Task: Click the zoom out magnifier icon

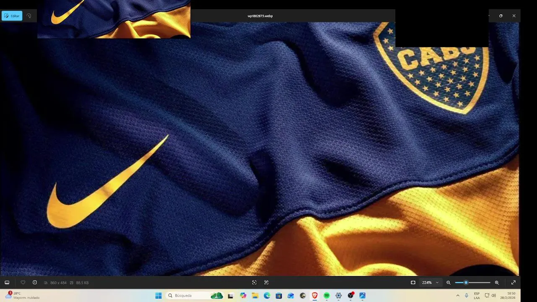Action: click(448, 283)
